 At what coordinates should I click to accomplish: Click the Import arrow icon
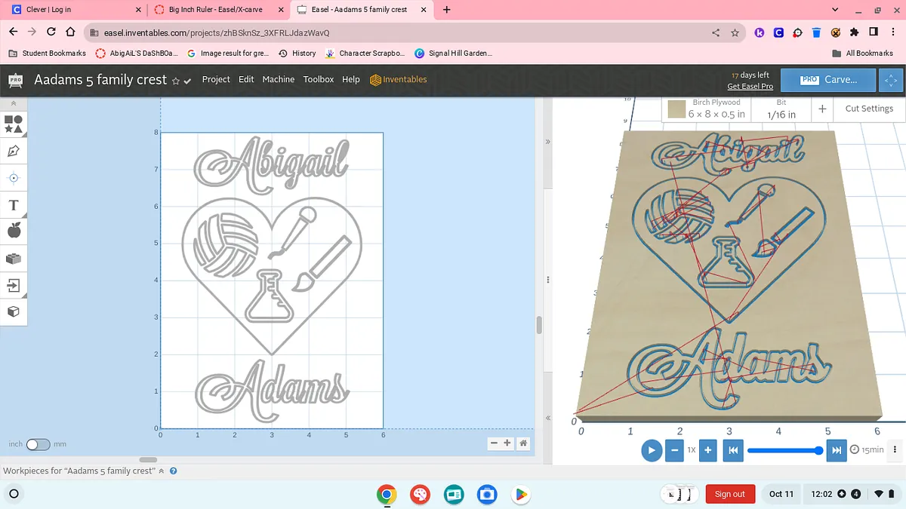point(14,285)
